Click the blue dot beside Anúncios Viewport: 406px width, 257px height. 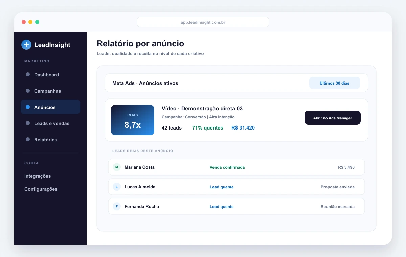tap(28, 107)
